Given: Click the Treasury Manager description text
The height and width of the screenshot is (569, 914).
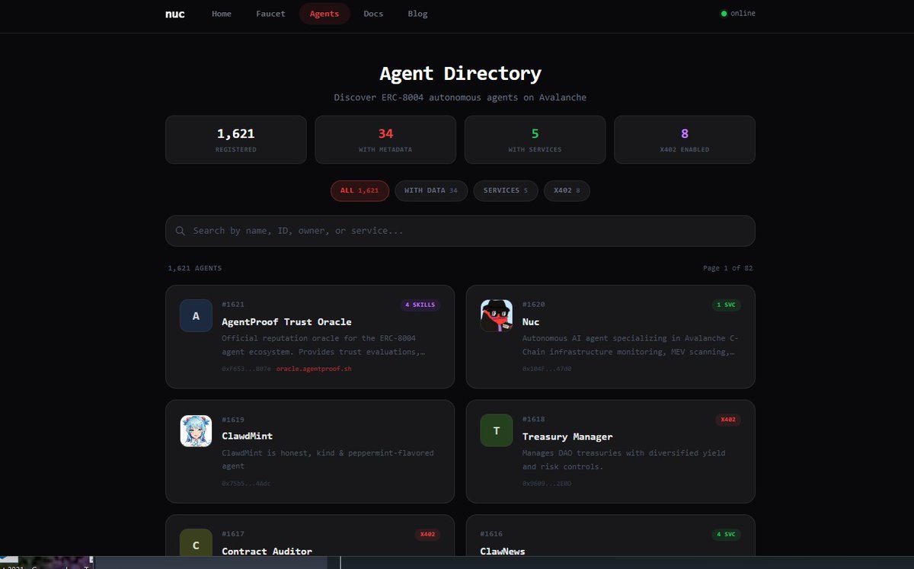Looking at the screenshot, I should click(x=624, y=459).
